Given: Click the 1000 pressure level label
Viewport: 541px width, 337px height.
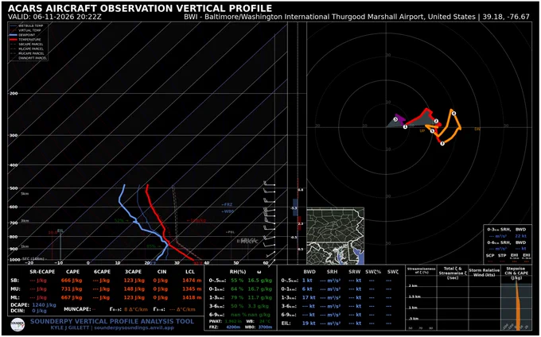Looking at the screenshot, I should [14, 259].
